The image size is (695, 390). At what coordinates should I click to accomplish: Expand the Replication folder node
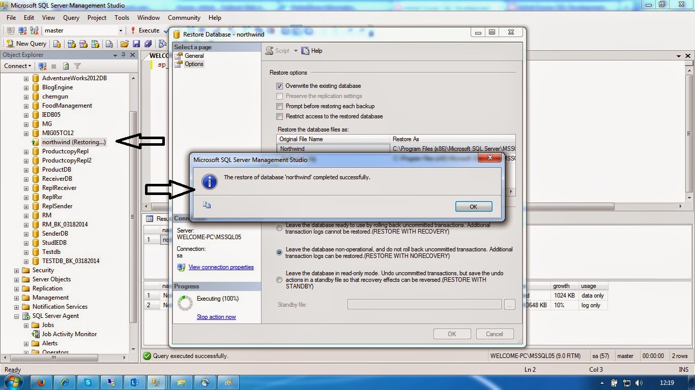tap(16, 289)
